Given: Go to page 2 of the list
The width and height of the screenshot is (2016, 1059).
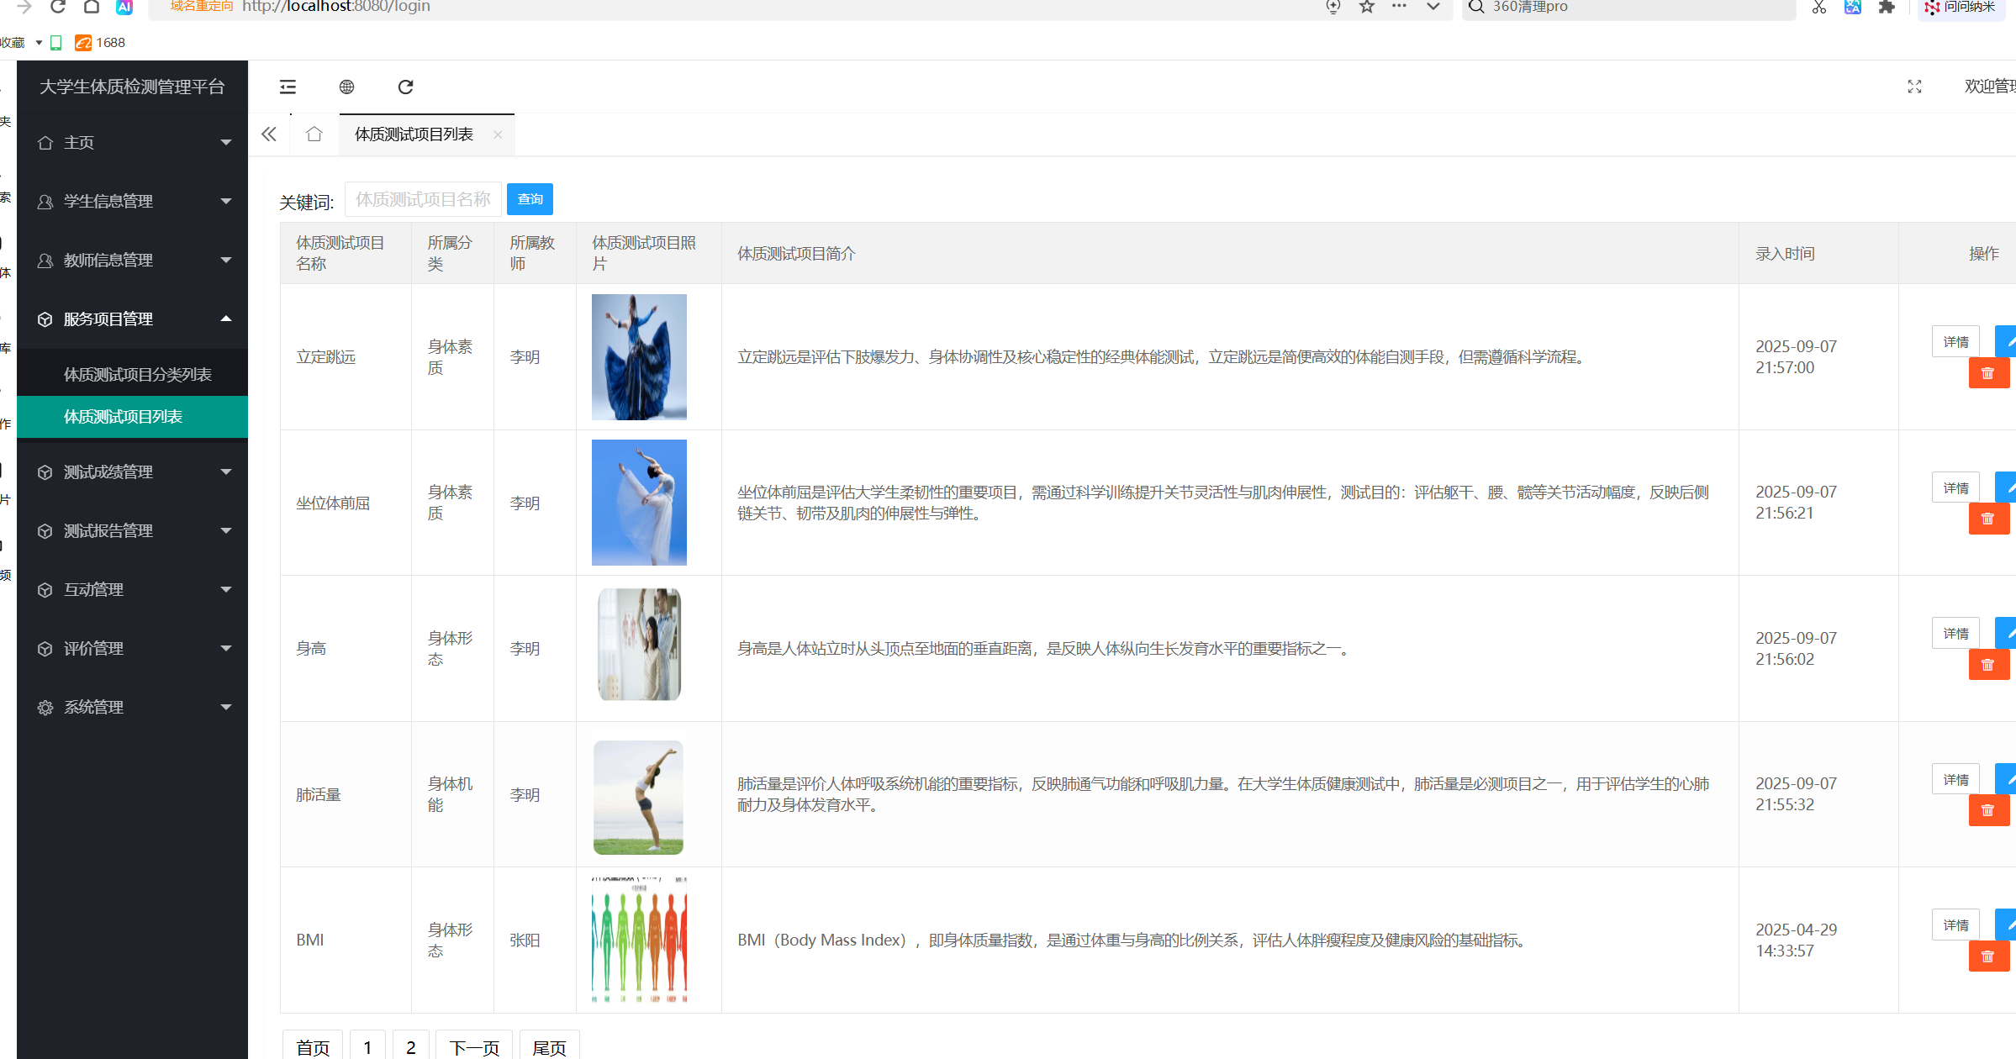Looking at the screenshot, I should click(x=410, y=1047).
